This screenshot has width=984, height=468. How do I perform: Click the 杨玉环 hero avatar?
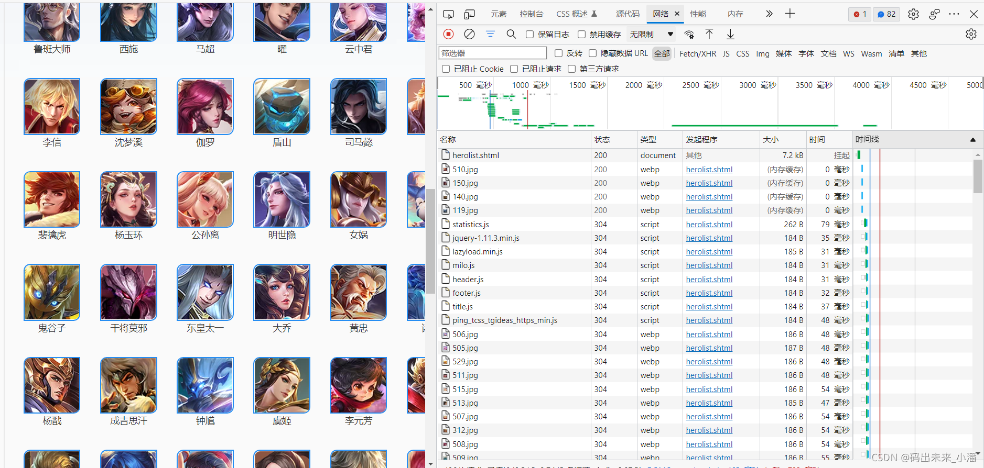pos(128,199)
